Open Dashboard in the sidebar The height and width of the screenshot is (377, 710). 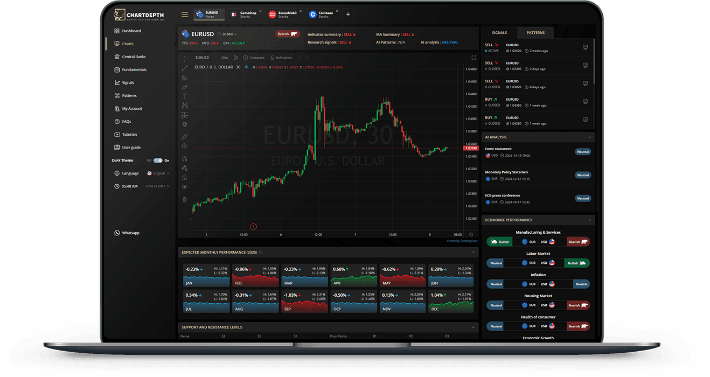[128, 31]
